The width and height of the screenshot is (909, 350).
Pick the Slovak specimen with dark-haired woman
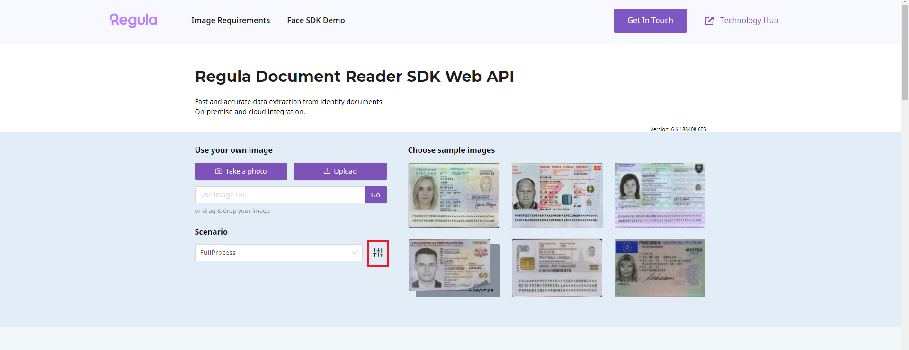click(x=659, y=195)
